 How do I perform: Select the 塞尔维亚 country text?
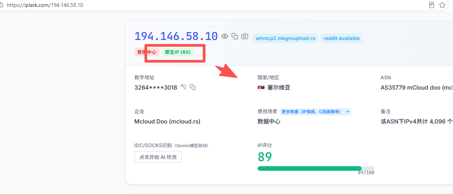tap(279, 88)
